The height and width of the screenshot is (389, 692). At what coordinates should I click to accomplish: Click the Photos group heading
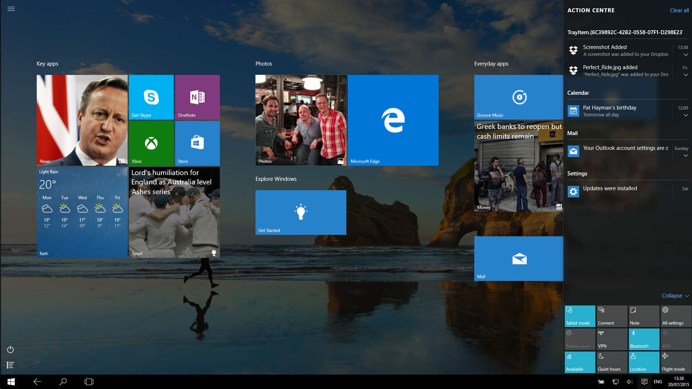point(264,64)
